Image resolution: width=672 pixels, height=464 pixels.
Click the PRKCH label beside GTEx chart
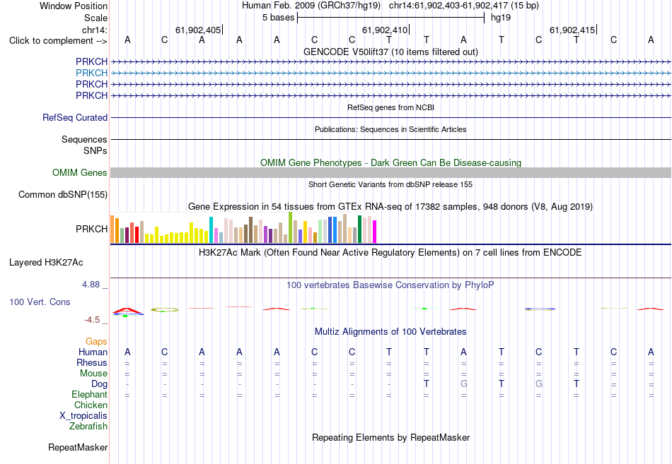[x=92, y=229]
